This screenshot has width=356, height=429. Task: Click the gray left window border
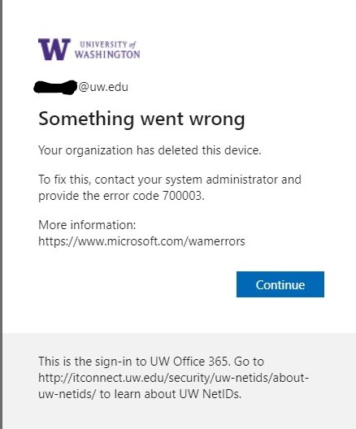[1, 214]
